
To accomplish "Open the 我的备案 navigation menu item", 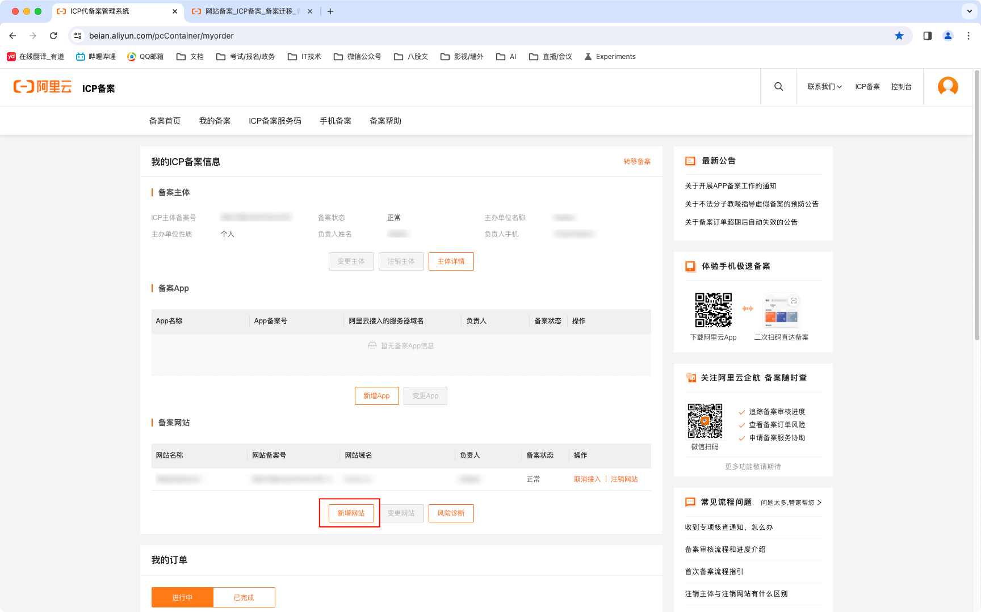I will (215, 121).
